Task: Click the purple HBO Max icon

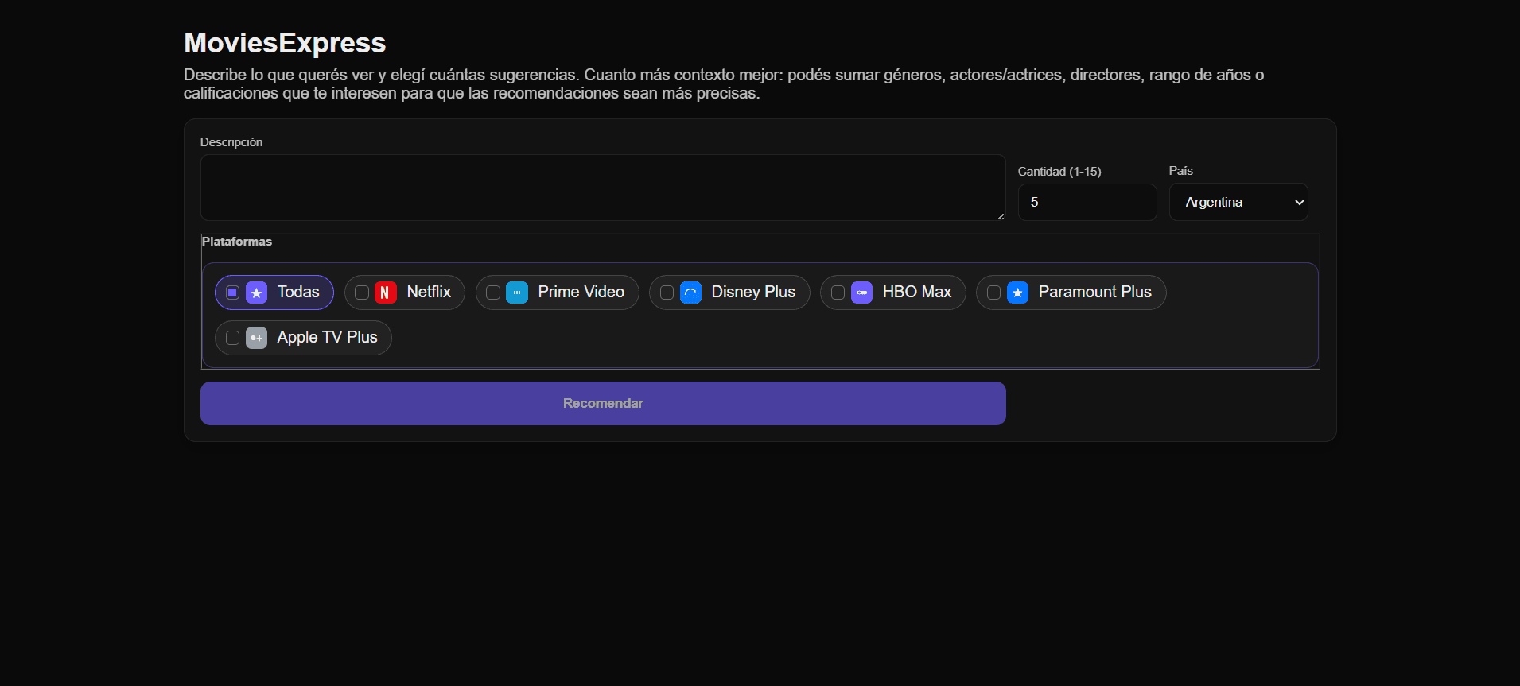Action: 861,293
